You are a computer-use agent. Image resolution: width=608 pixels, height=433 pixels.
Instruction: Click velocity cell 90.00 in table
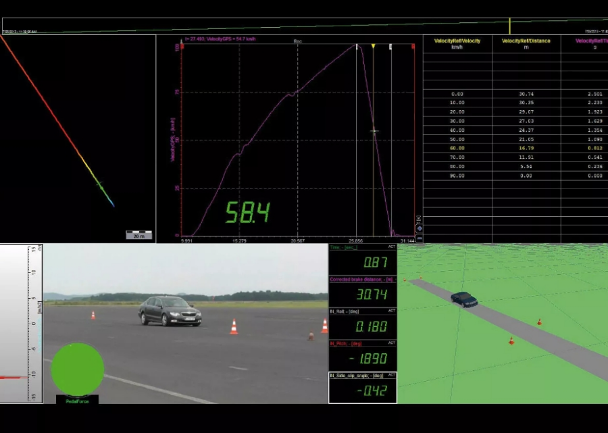457,176
